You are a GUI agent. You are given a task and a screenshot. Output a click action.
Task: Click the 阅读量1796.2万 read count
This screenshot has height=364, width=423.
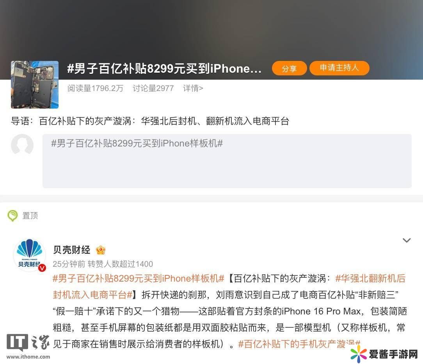(x=95, y=88)
